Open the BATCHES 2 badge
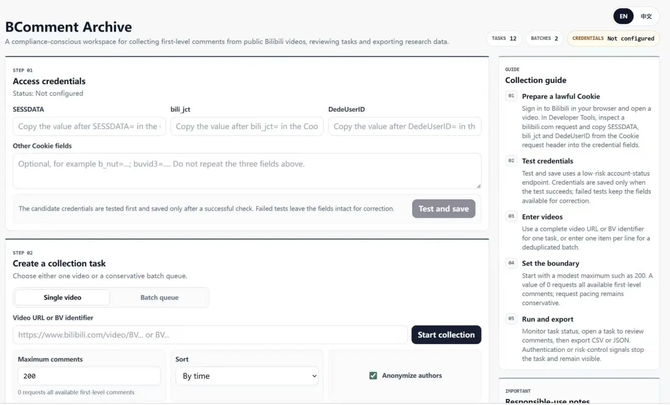The width and height of the screenshot is (670, 405). [x=544, y=38]
